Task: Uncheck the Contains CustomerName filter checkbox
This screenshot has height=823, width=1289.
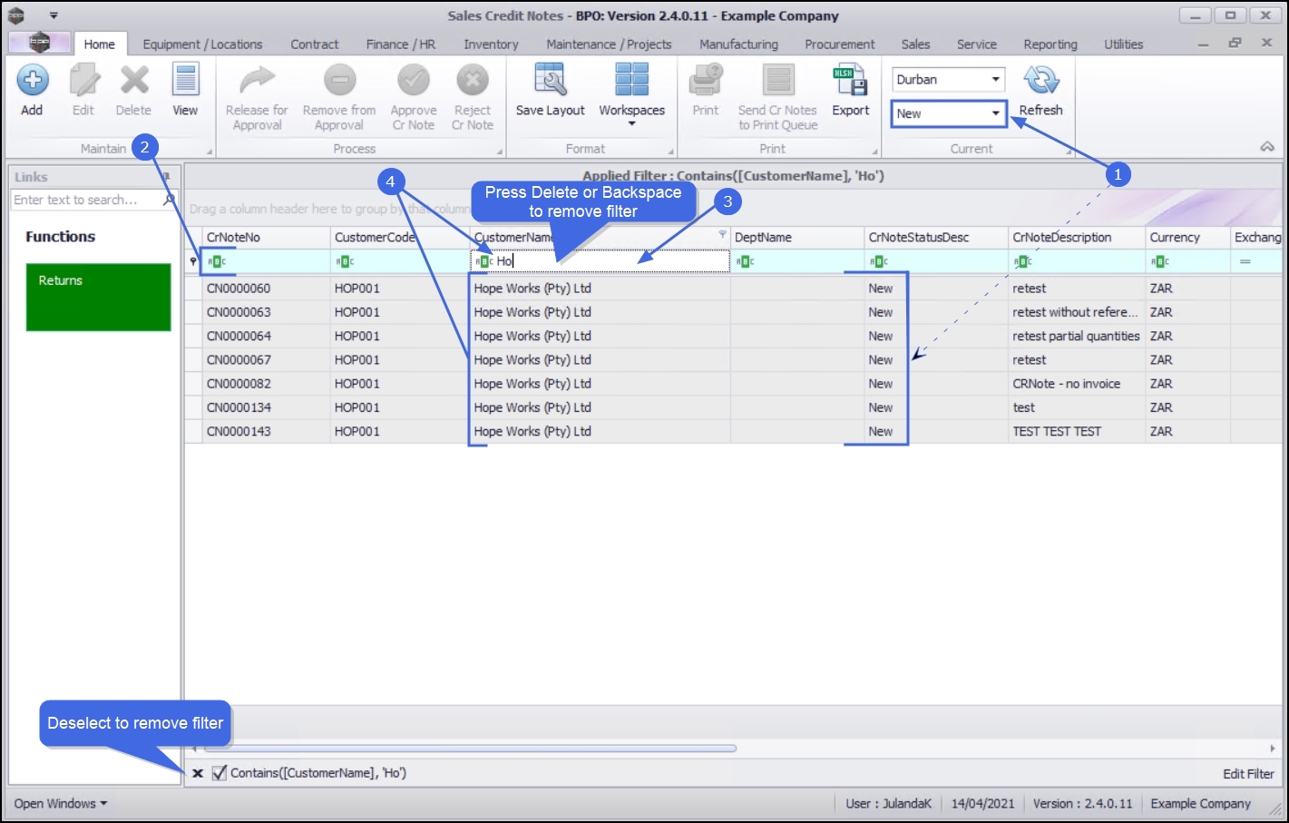Action: point(219,773)
